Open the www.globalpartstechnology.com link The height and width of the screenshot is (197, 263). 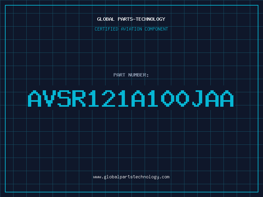(131, 177)
